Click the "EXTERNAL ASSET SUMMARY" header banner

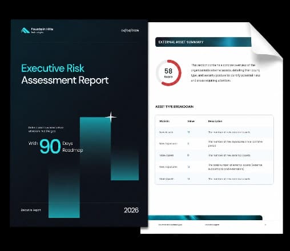pyautogui.click(x=203, y=42)
